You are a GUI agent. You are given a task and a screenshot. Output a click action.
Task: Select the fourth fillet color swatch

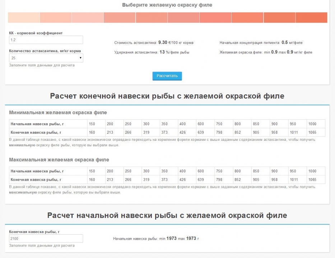click(x=120, y=18)
